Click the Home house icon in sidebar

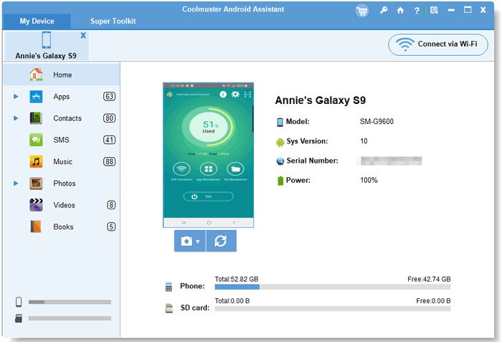click(36, 75)
